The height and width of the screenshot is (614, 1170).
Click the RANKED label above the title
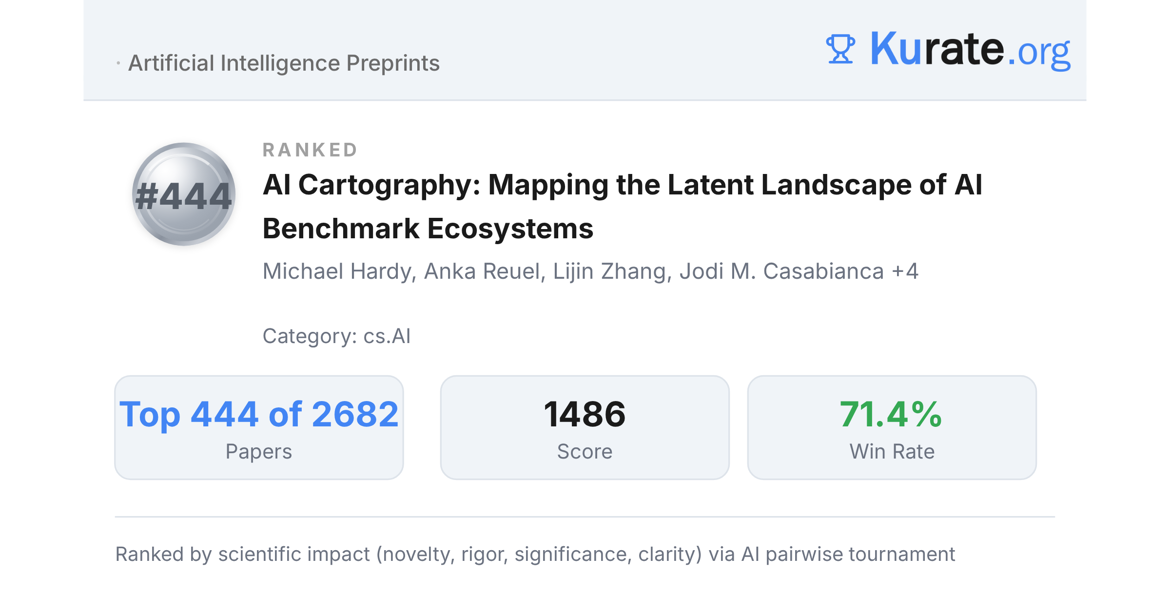pos(310,150)
